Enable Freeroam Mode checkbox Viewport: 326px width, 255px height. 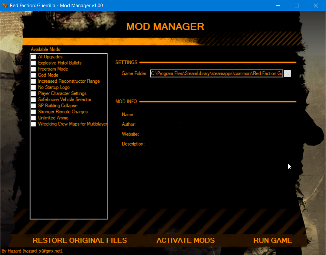tap(34, 69)
